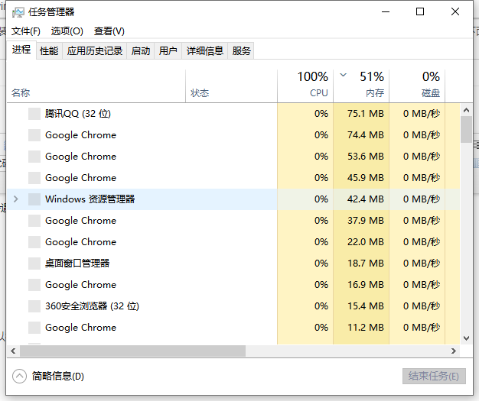Click the 腾讯QQ (32 位) process icon
The height and width of the screenshot is (401, 479).
pos(34,114)
